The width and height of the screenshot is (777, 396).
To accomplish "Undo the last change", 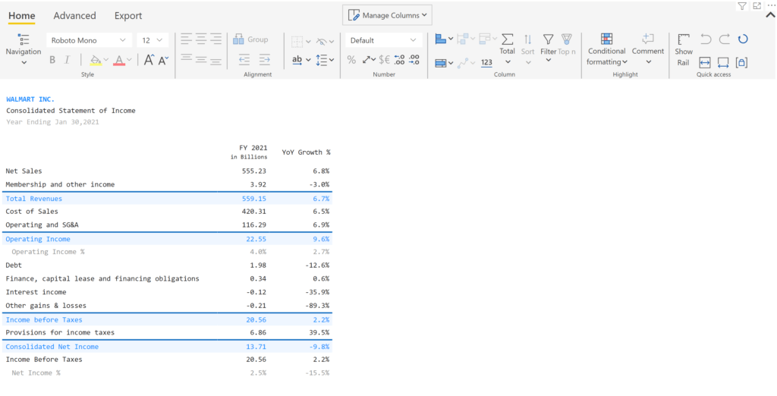I will click(706, 39).
